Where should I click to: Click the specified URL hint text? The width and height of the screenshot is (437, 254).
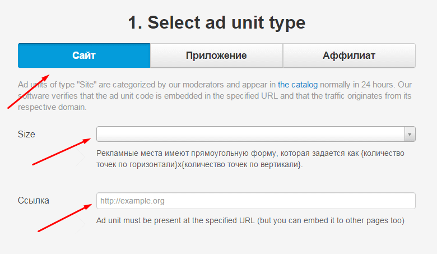point(250,220)
